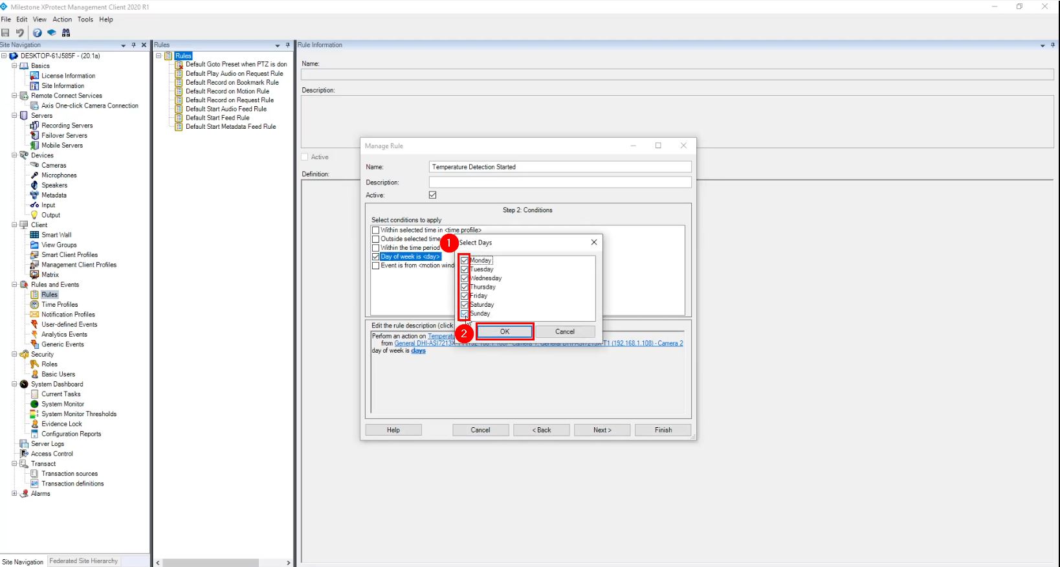Collapse the Transact tree node
Screen dimensions: 1060x567
click(14, 464)
